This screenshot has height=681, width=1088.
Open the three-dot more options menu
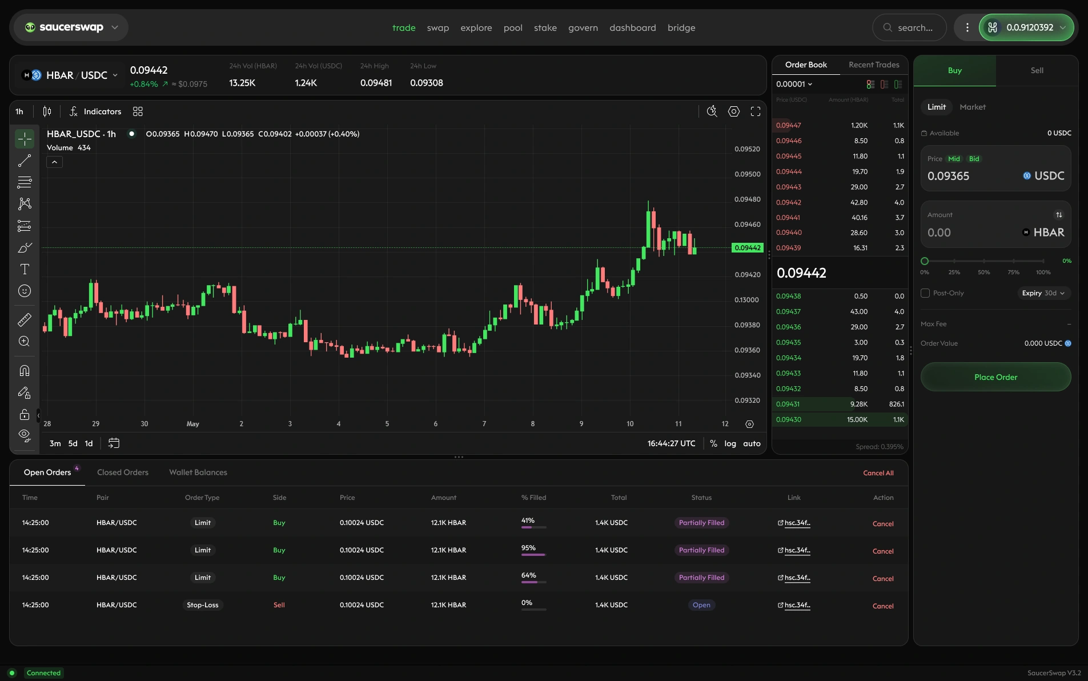point(967,27)
